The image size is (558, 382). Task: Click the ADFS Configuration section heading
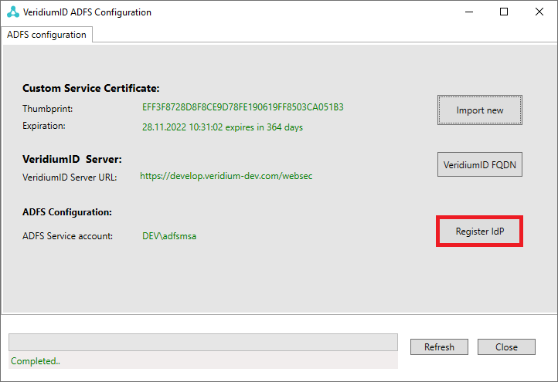(x=66, y=211)
